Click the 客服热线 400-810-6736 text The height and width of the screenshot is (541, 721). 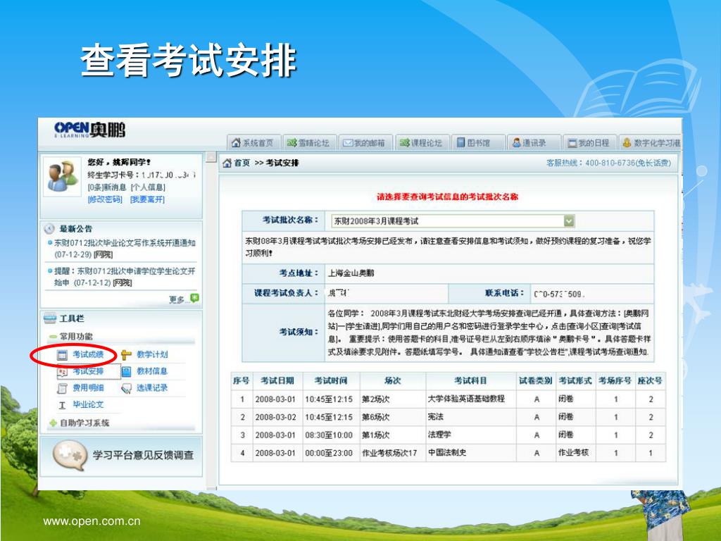pyautogui.click(x=608, y=163)
